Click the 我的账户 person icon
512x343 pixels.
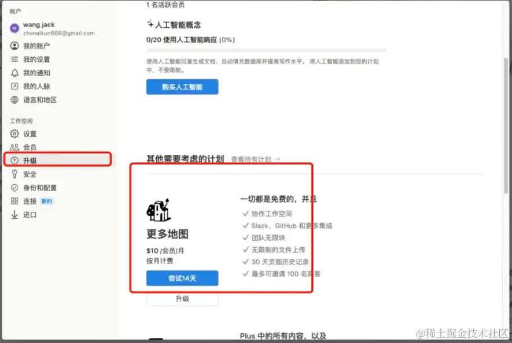(14, 46)
